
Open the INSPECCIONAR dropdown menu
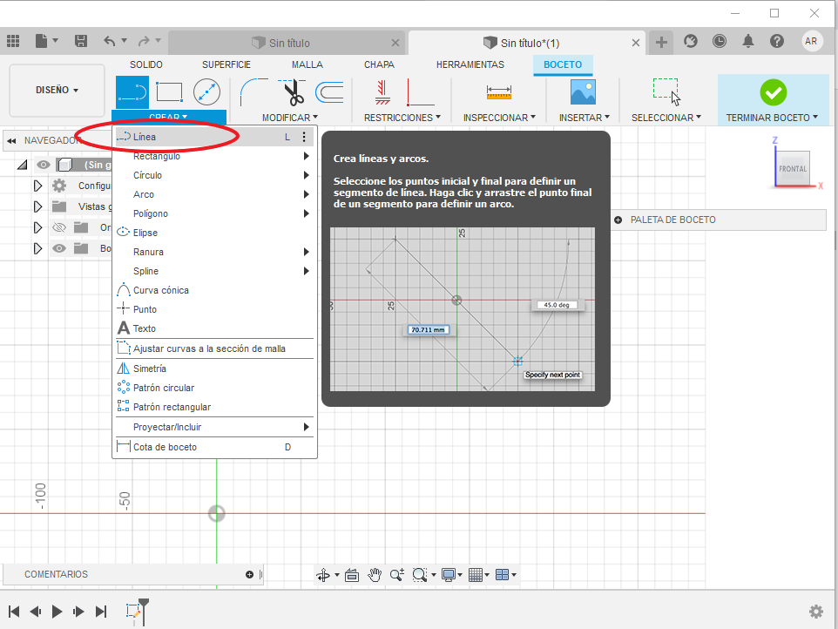click(x=499, y=118)
